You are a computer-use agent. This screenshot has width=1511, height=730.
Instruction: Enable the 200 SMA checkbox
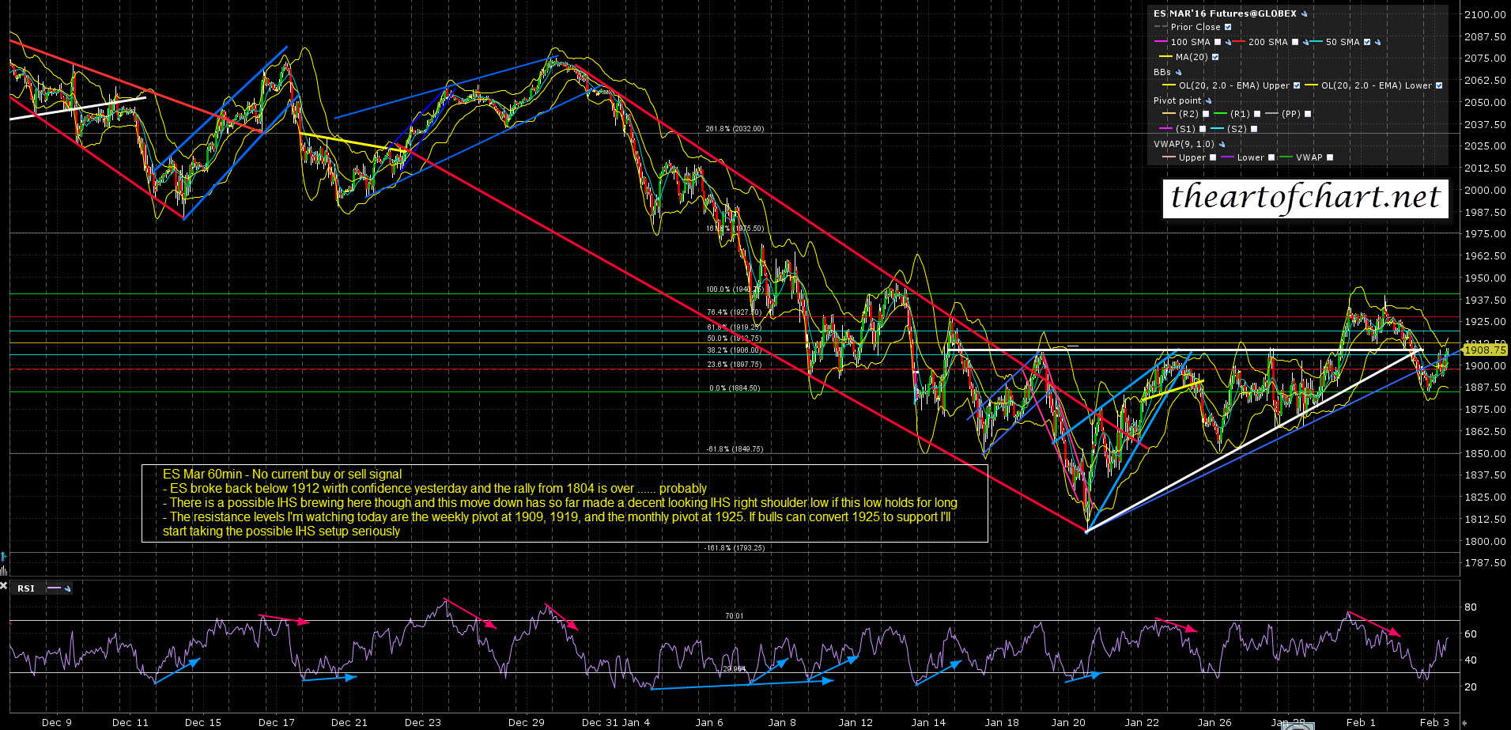point(1295,42)
